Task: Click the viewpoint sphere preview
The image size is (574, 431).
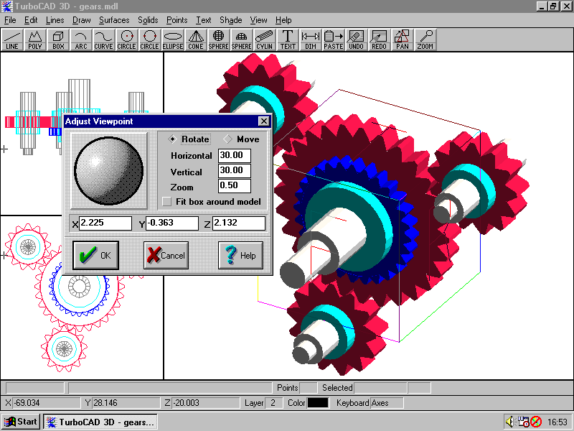Action: tap(109, 170)
